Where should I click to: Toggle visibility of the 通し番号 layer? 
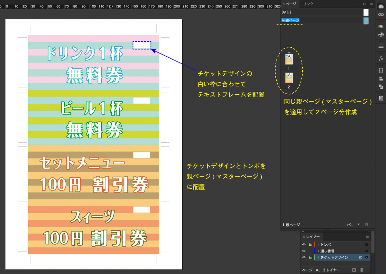coord(304,251)
